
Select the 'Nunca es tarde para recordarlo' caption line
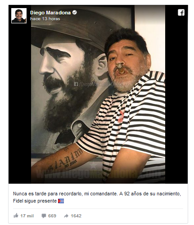coord(97,194)
